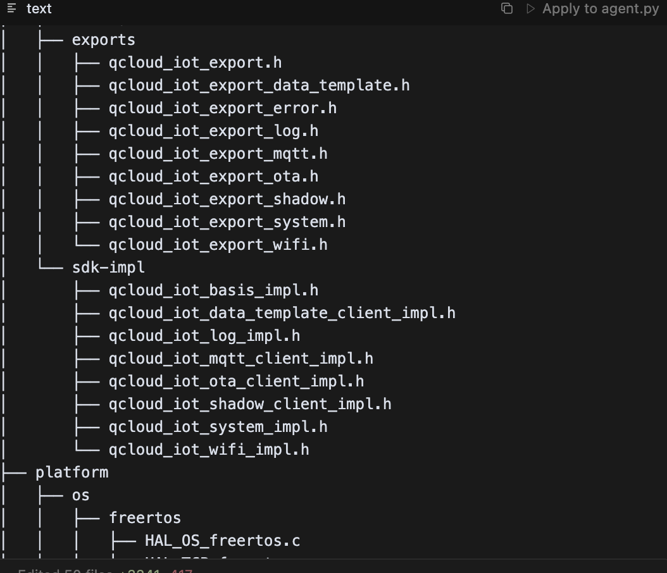Select qcloud_iot_export_shadow.h

click(227, 199)
